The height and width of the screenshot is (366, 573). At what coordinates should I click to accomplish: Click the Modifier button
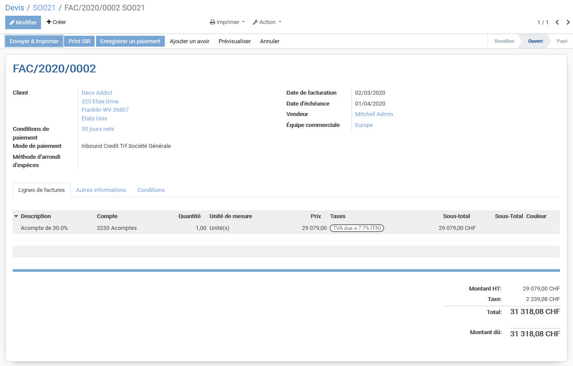tap(23, 22)
